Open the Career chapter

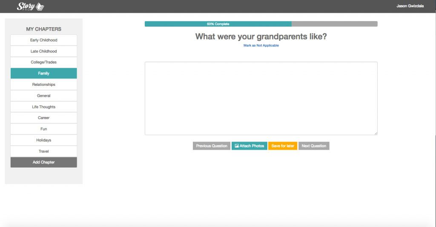click(44, 118)
